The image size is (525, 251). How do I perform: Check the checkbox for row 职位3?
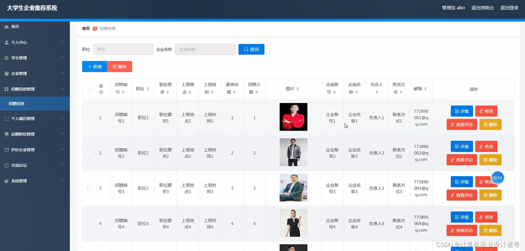89,188
